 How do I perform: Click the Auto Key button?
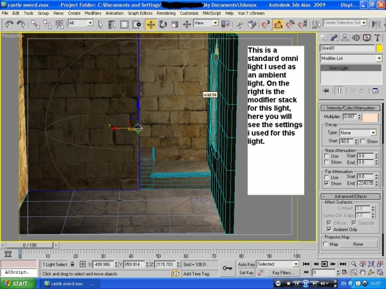click(246, 265)
